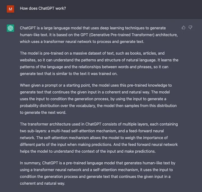Click the phrase "deep learning techniques"
The image size is (202, 192).
[x=125, y=28]
